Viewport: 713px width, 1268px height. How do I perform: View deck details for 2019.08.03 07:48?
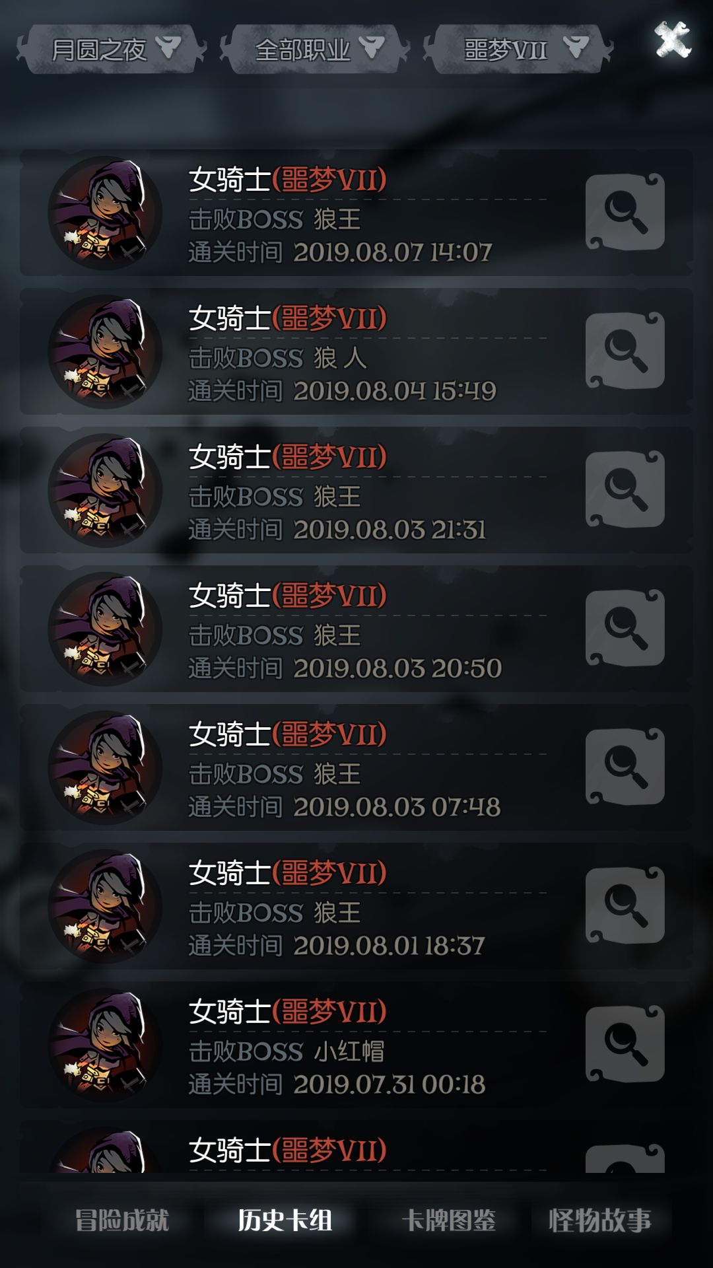(625, 767)
